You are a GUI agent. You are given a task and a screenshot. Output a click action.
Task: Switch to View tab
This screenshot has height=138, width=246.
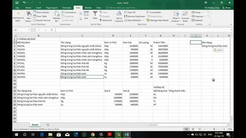tap(98, 8)
